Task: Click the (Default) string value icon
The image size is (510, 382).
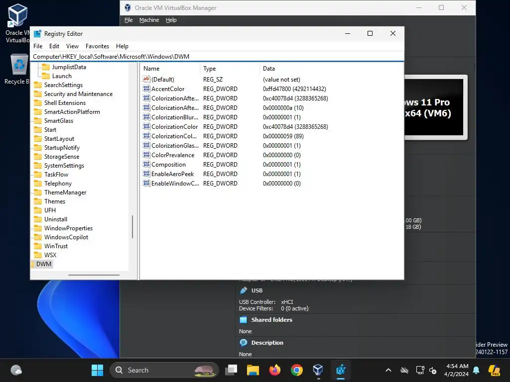Action: tap(146, 79)
